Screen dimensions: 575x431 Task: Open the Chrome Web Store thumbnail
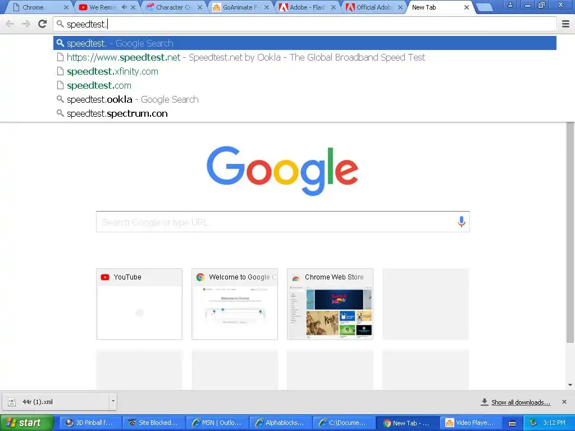tap(330, 304)
